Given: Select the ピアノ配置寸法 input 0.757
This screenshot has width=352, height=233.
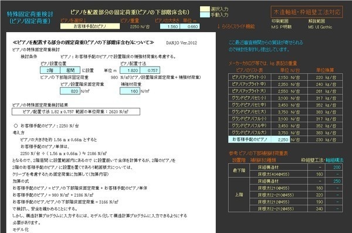Looking at the screenshot, I should pos(150,70).
